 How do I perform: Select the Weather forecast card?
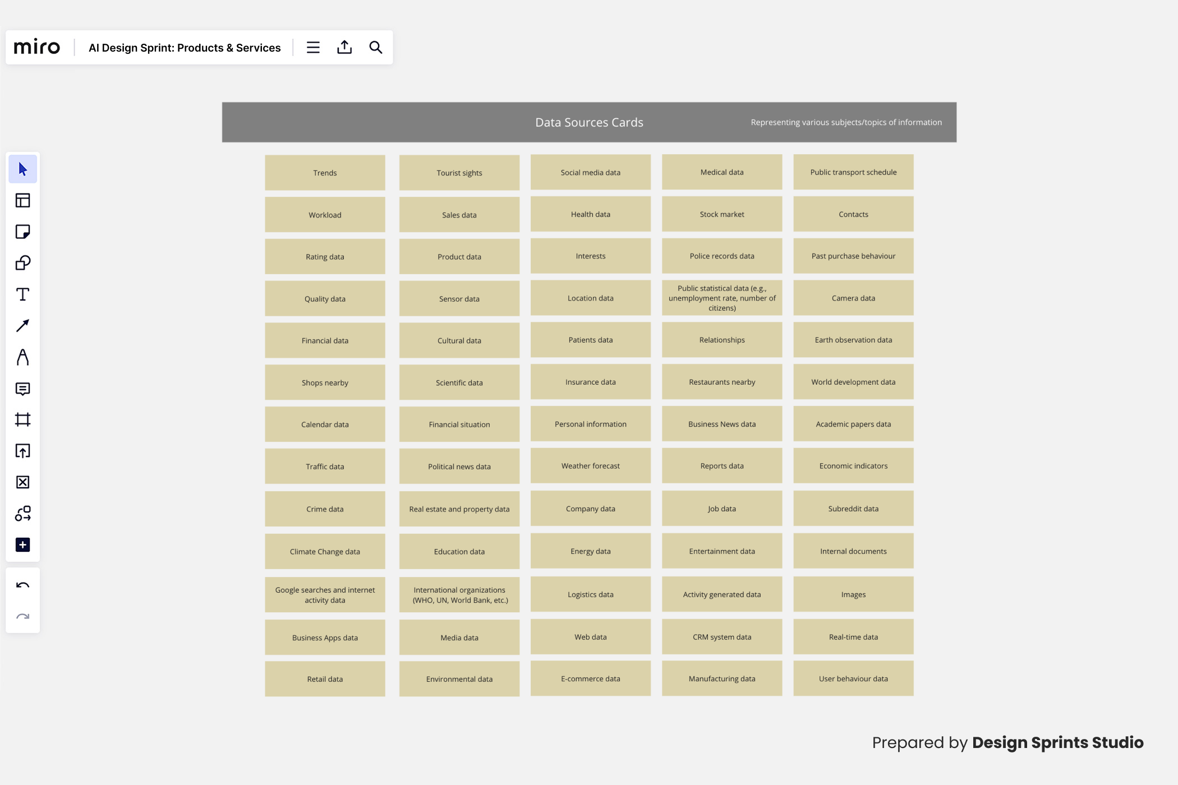(x=590, y=466)
